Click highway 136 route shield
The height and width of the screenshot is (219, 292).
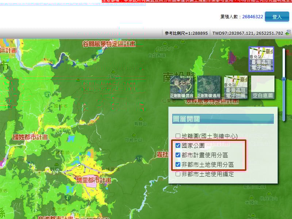8,107
